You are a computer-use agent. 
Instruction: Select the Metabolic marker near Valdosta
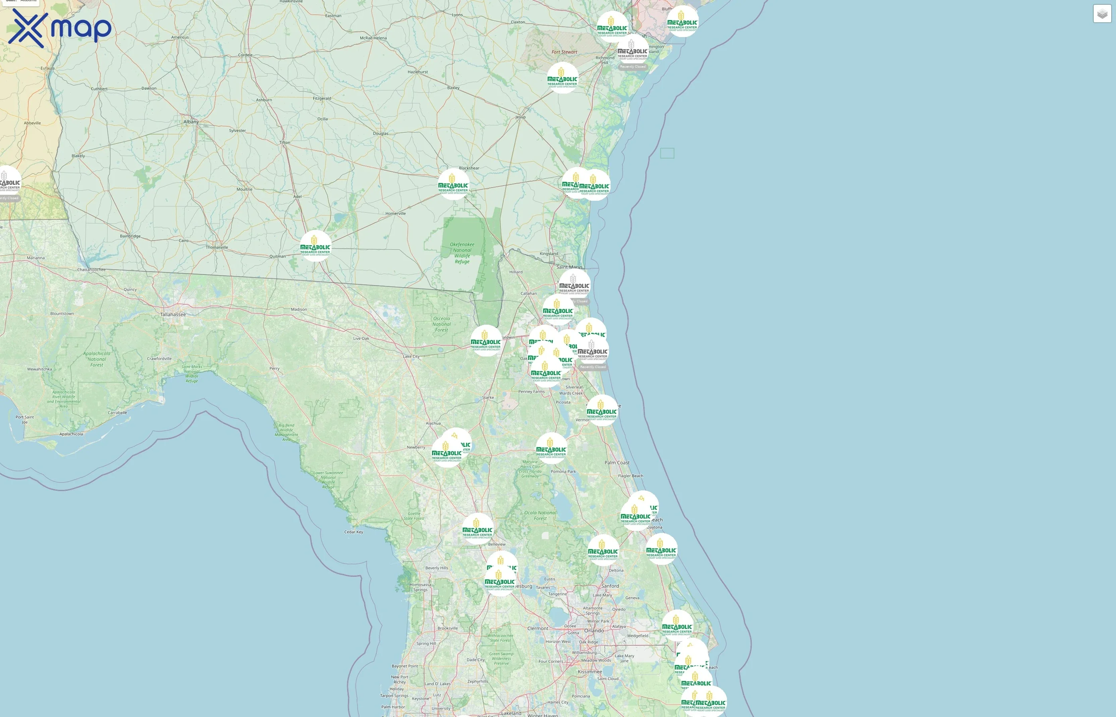[x=315, y=246]
